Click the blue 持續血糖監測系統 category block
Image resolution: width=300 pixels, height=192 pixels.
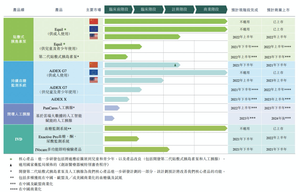pos(19,82)
